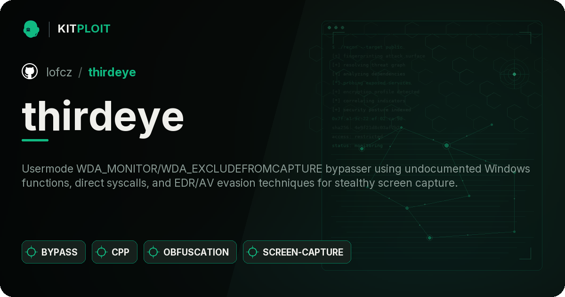Image resolution: width=565 pixels, height=297 pixels.
Task: Click the 'access: restricted' terminal line
Action: [x=357, y=137]
